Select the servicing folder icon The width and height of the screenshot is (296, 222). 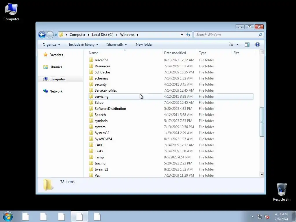click(x=91, y=97)
